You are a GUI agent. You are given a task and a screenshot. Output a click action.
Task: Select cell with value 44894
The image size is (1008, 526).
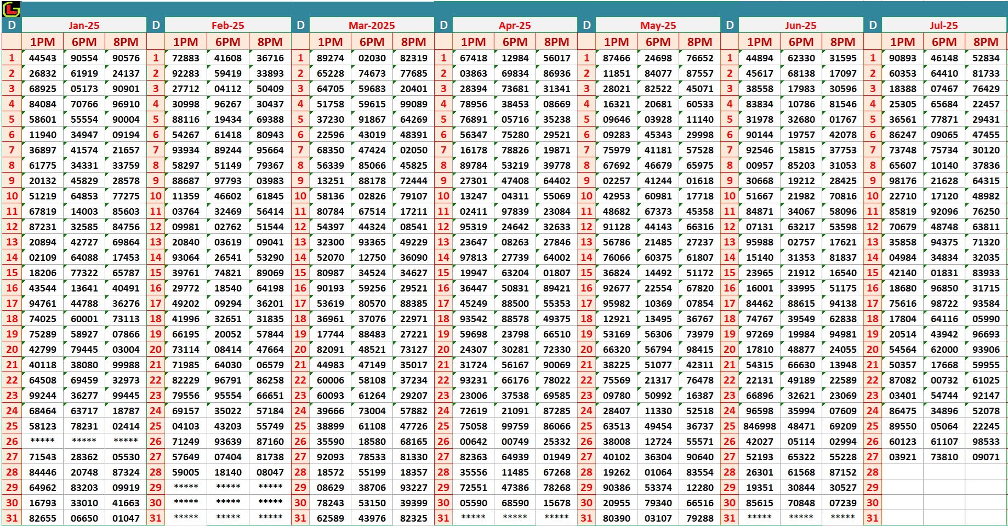click(760, 58)
